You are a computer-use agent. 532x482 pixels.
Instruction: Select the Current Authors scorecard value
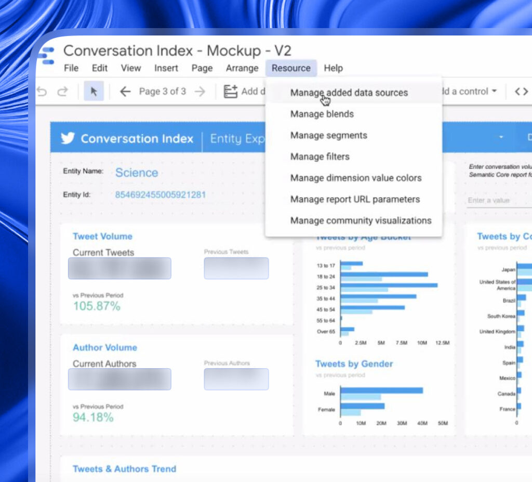pyautogui.click(x=120, y=379)
